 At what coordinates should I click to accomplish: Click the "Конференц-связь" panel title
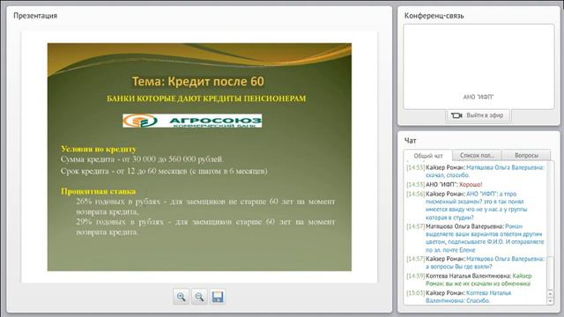click(x=434, y=16)
